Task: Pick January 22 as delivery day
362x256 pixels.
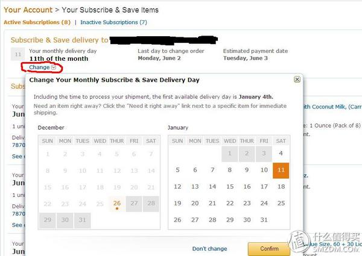Action: tap(230, 203)
